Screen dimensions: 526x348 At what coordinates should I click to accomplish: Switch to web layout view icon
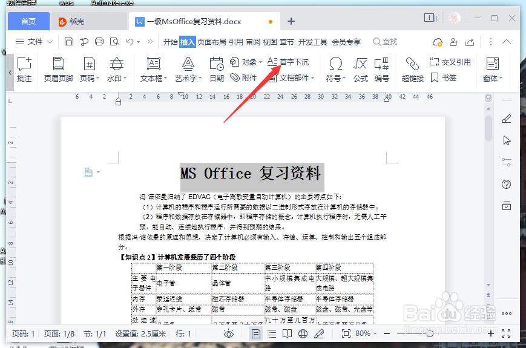(x=303, y=333)
